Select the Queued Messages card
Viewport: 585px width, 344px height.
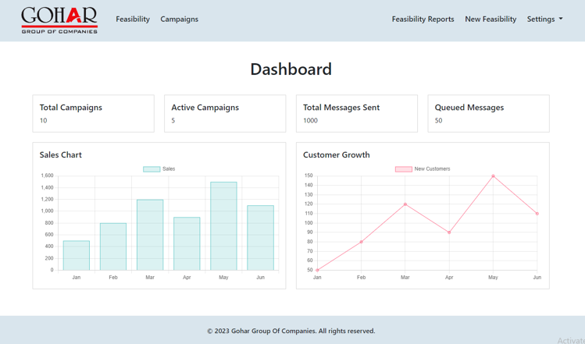[x=488, y=114]
